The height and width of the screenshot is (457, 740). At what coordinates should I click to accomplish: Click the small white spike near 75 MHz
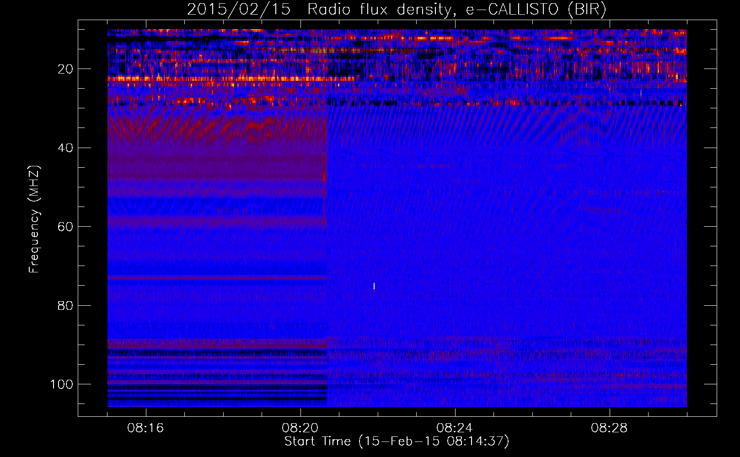pyautogui.click(x=374, y=287)
